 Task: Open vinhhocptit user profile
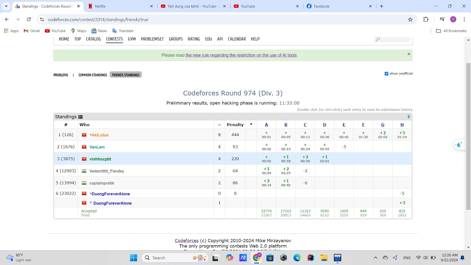click(100, 159)
